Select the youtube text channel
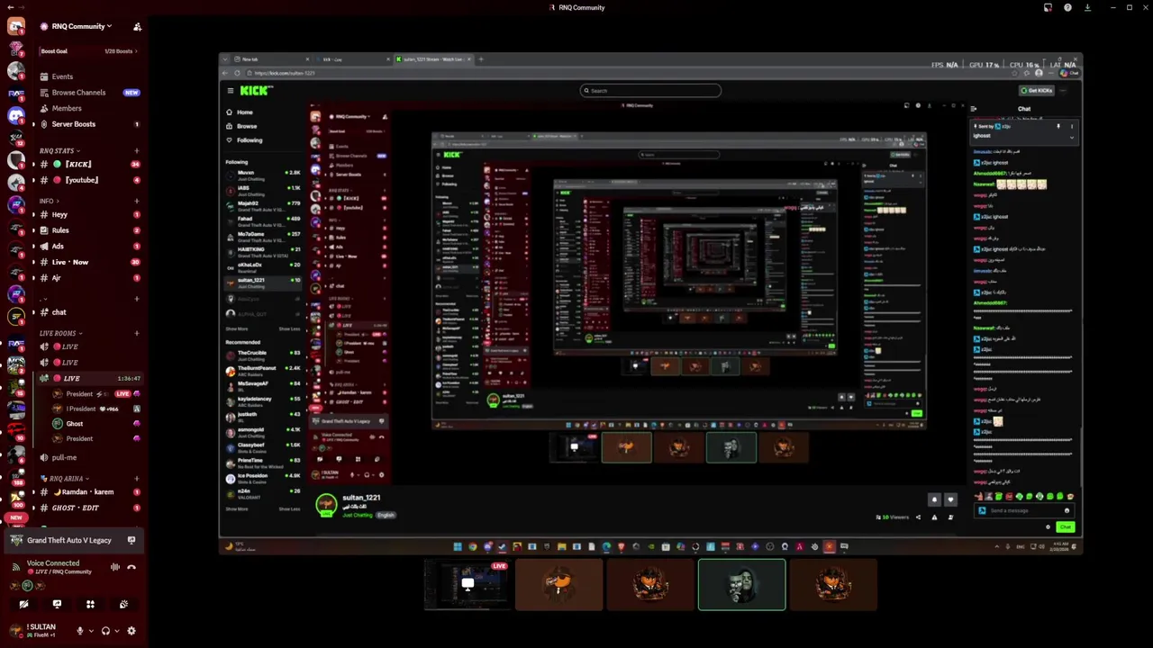Image resolution: width=1153 pixels, height=648 pixels. tap(88, 180)
